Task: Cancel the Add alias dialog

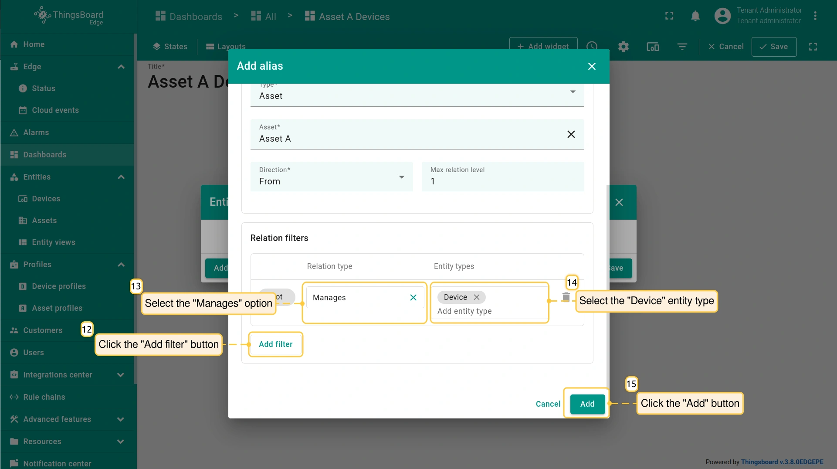Action: pos(548,404)
